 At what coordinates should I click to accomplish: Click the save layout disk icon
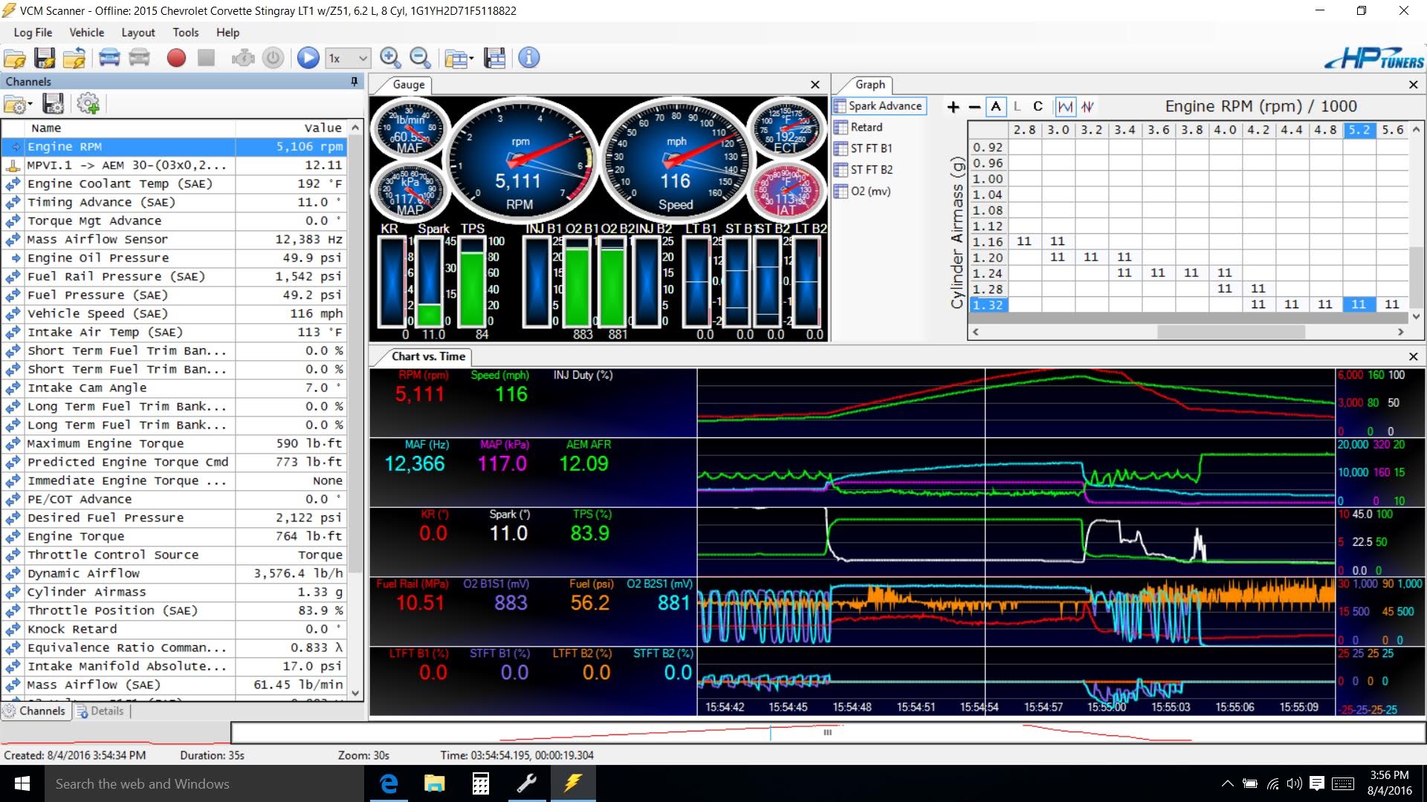click(x=494, y=58)
